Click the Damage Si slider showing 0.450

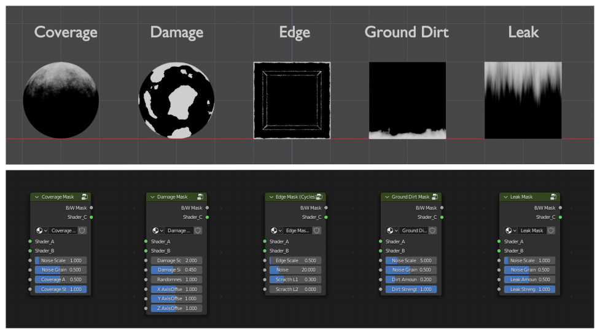point(177,270)
